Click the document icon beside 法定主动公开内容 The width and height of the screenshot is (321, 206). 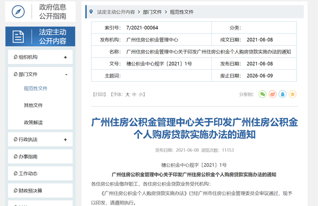tap(18, 37)
